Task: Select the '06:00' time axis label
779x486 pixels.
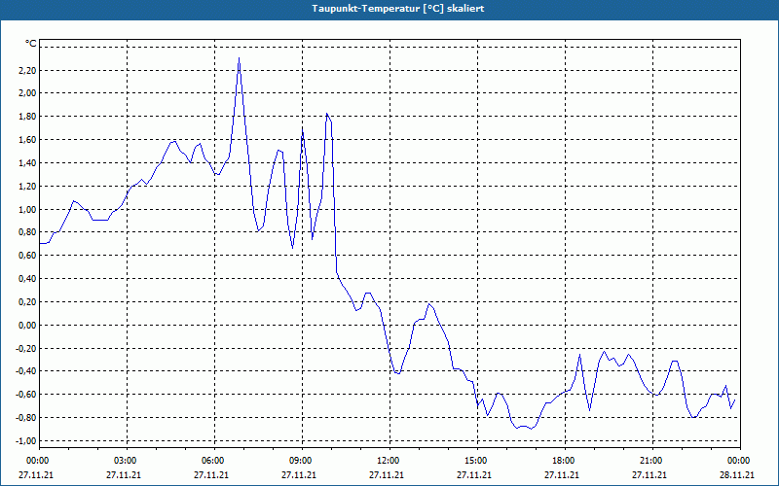Action: pyautogui.click(x=214, y=461)
